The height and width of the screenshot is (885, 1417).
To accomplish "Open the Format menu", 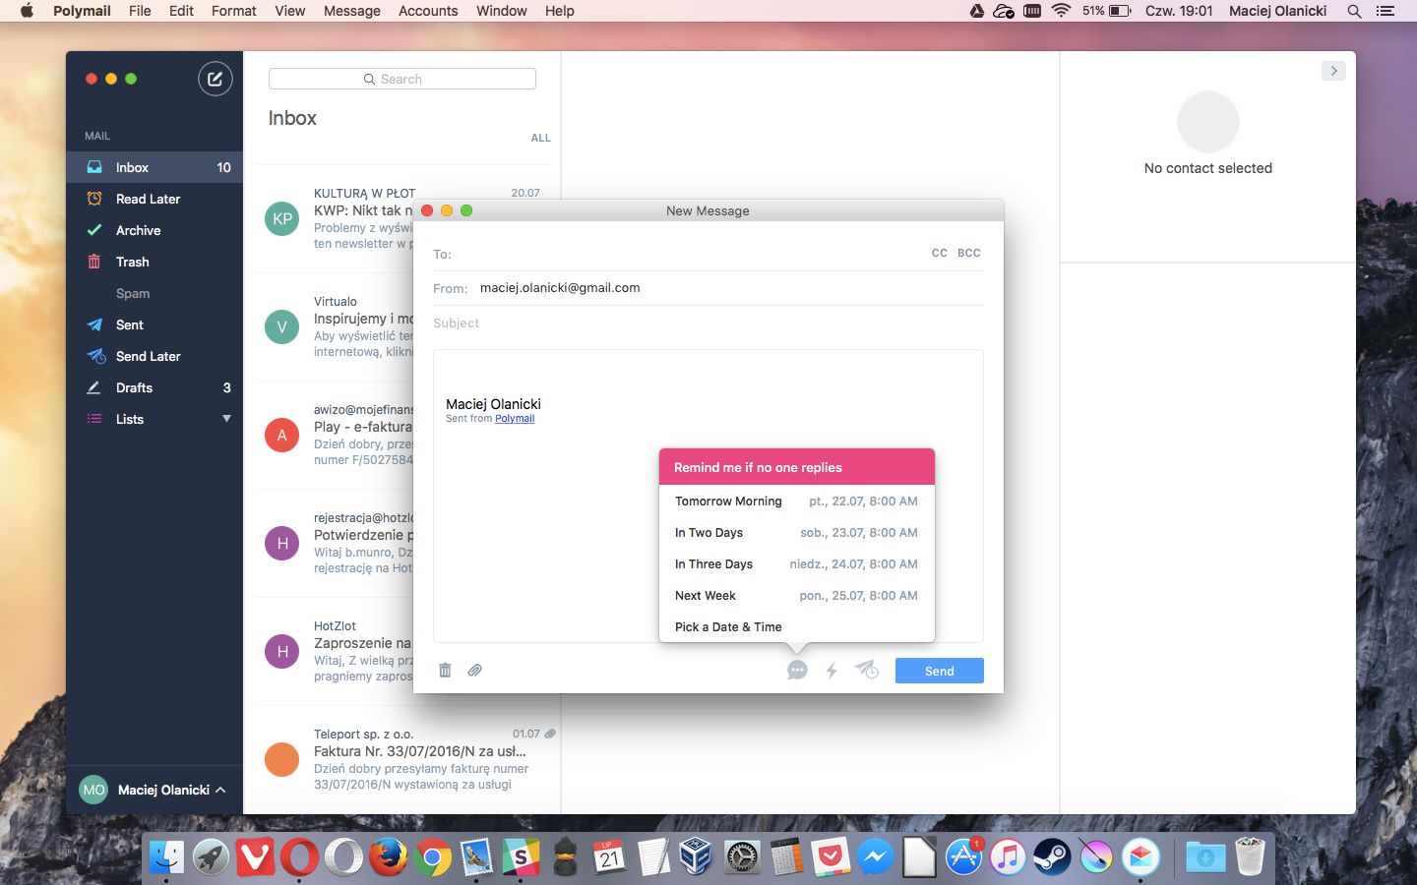I will 233,11.
